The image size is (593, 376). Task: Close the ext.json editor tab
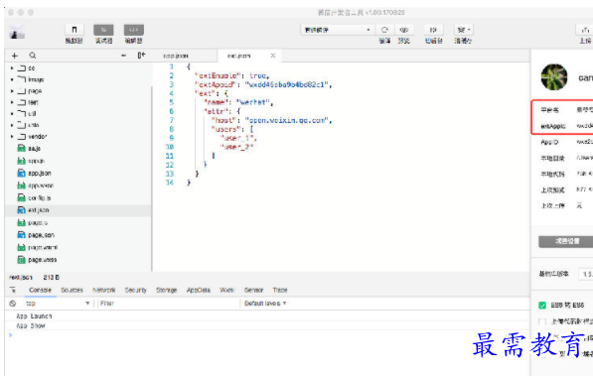pyautogui.click(x=273, y=56)
